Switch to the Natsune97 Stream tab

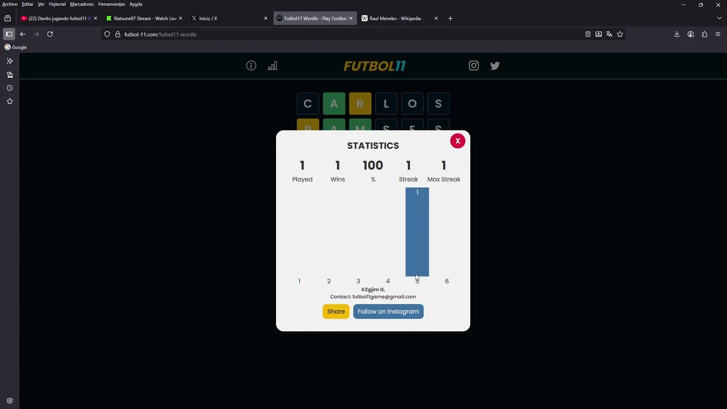[x=144, y=18]
